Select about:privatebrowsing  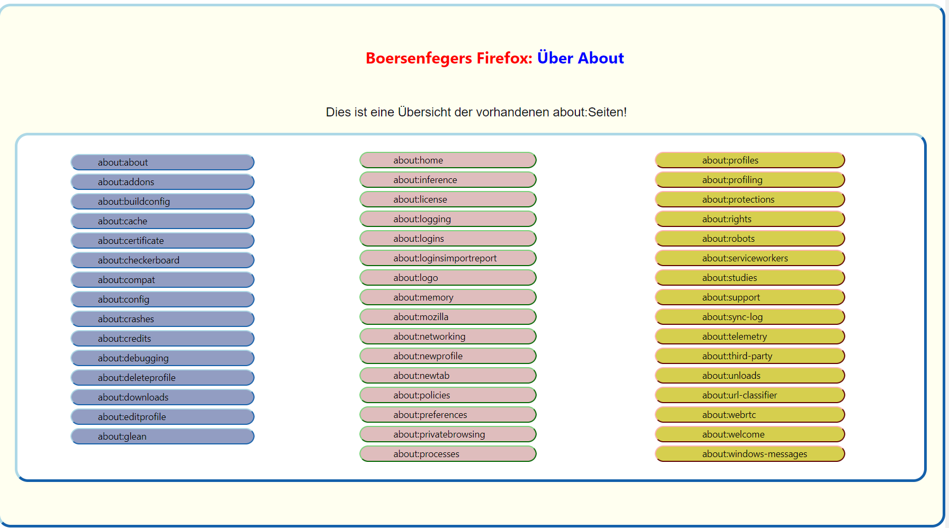click(448, 434)
